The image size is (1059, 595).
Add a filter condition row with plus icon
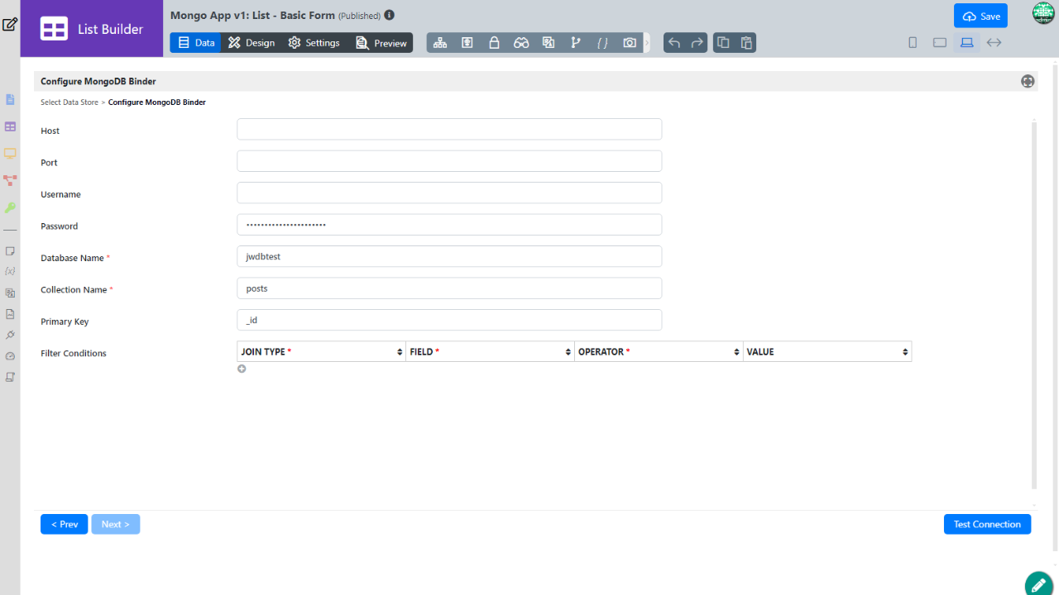coord(242,369)
